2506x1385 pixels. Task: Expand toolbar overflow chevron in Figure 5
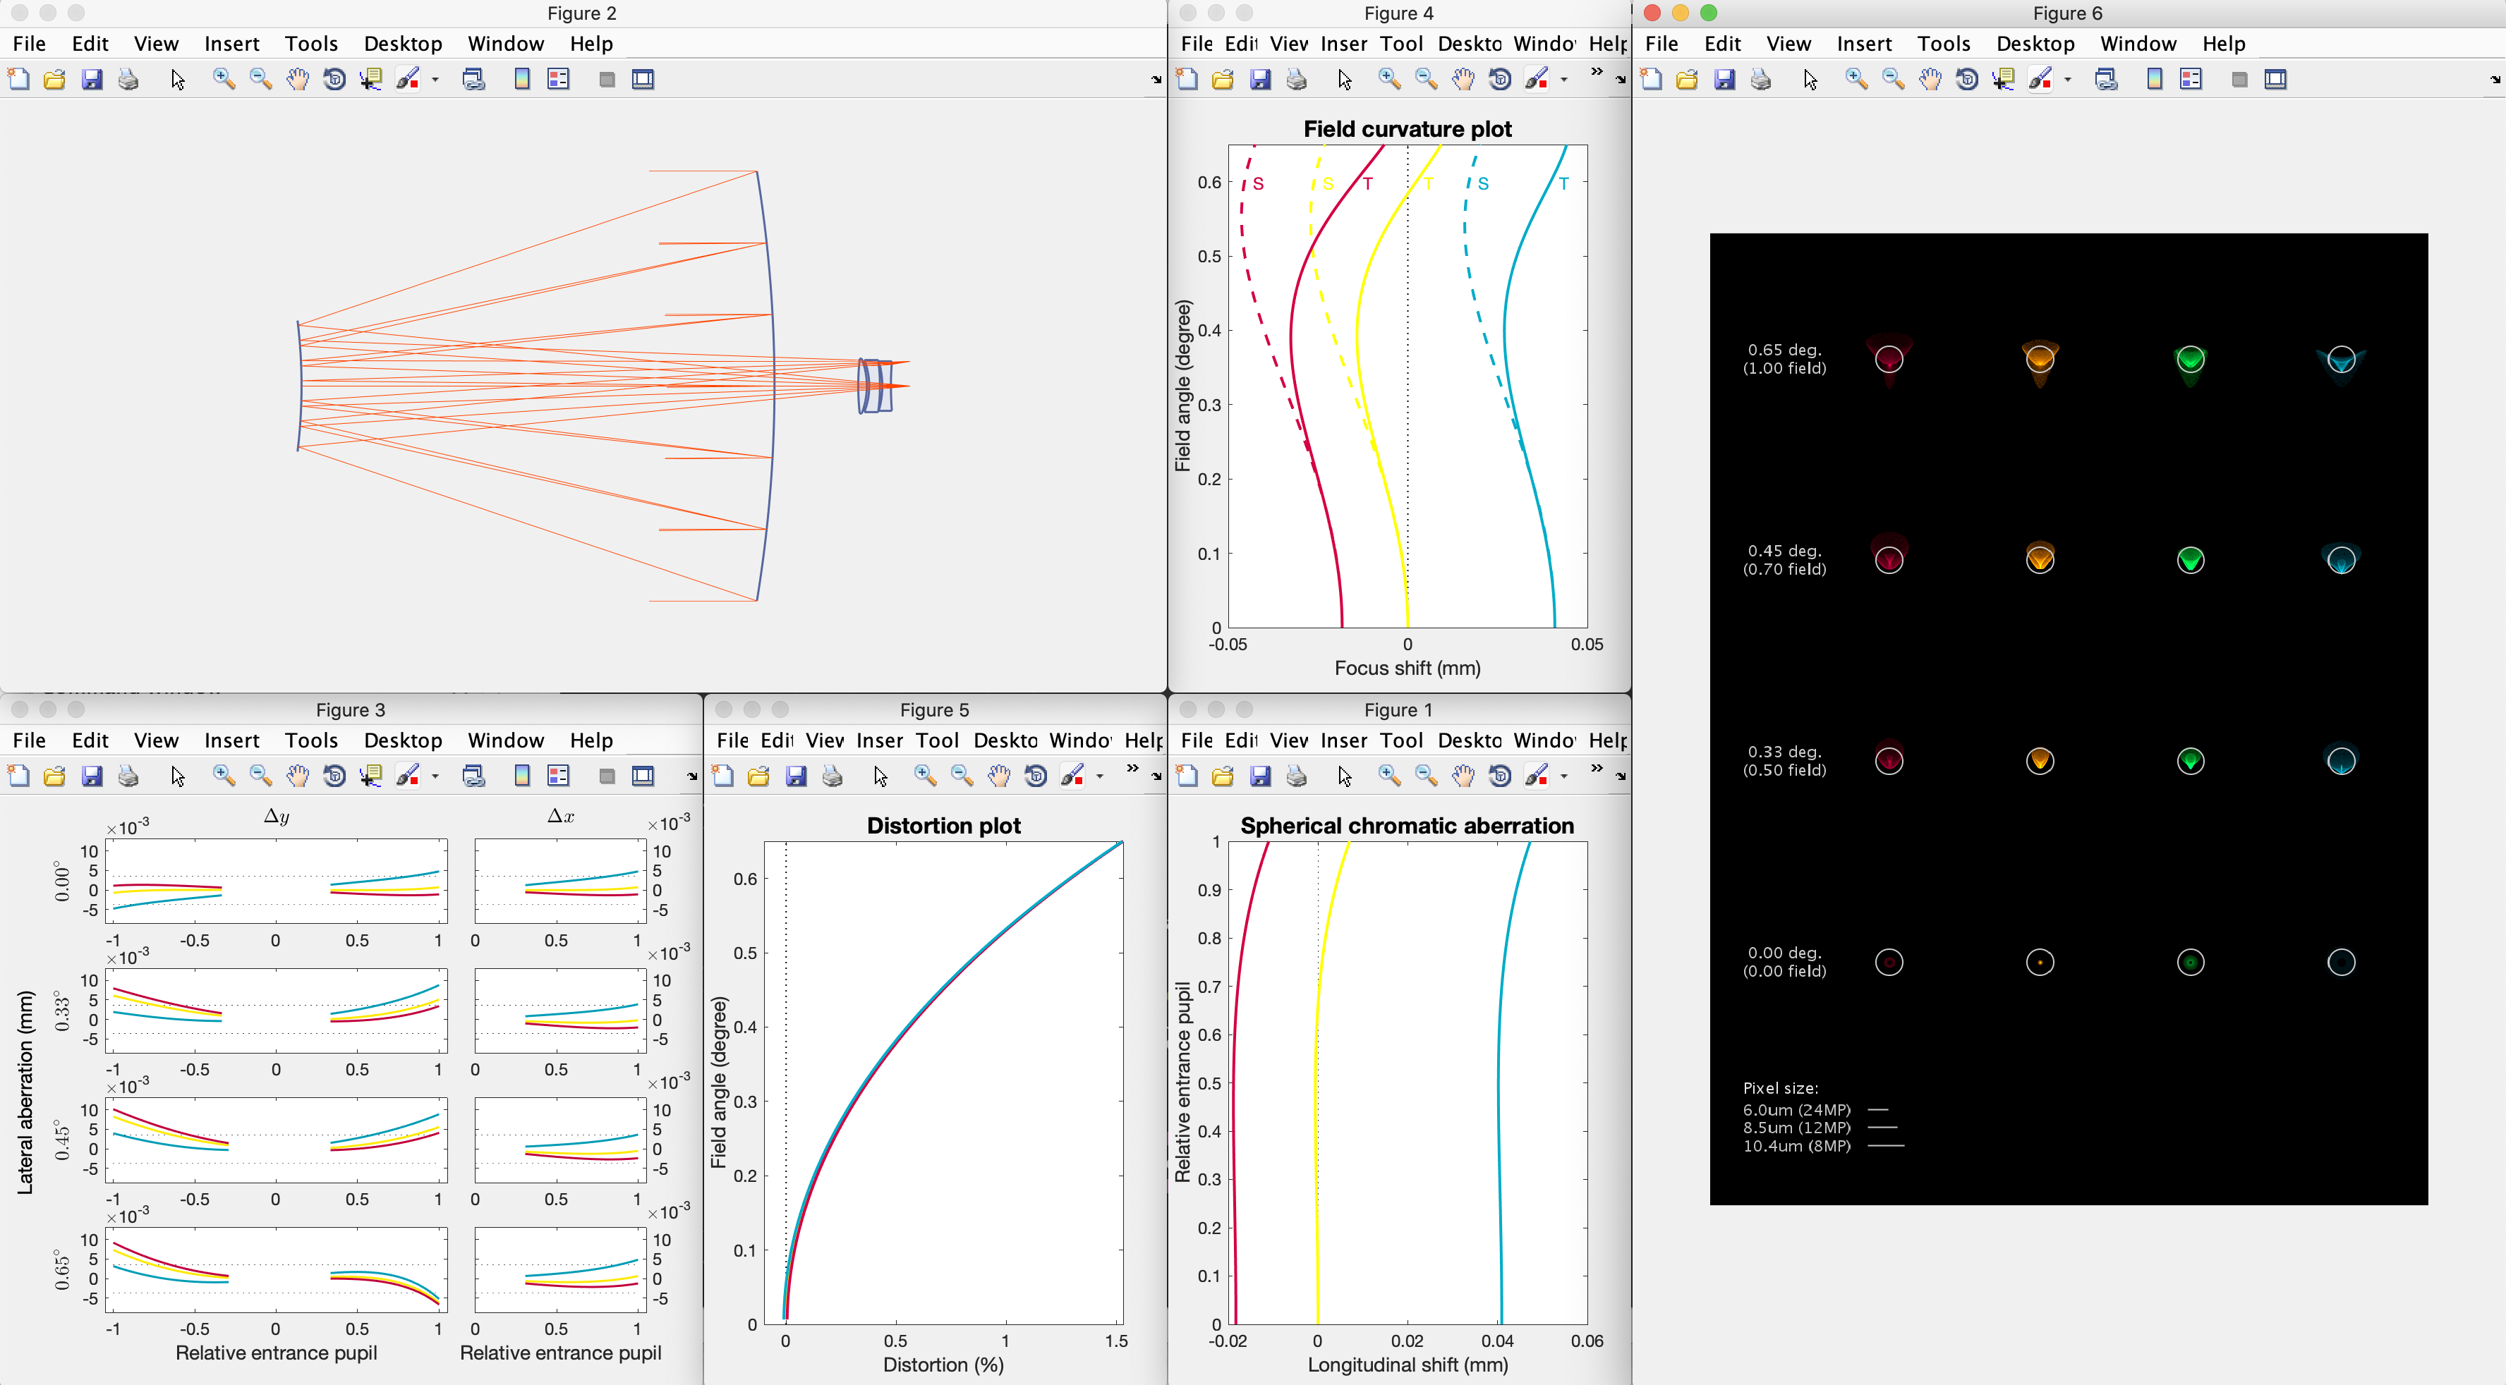pyautogui.click(x=1132, y=769)
